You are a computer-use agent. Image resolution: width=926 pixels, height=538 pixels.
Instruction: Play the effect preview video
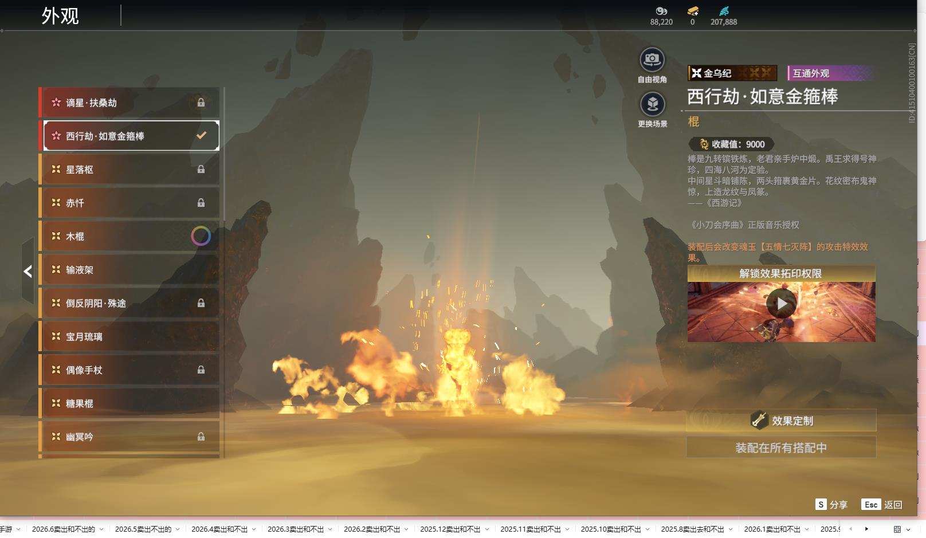click(x=782, y=304)
